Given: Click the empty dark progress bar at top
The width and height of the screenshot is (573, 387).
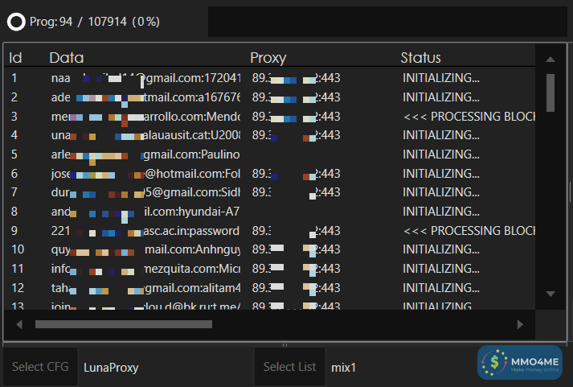Looking at the screenshot, I should [387, 22].
